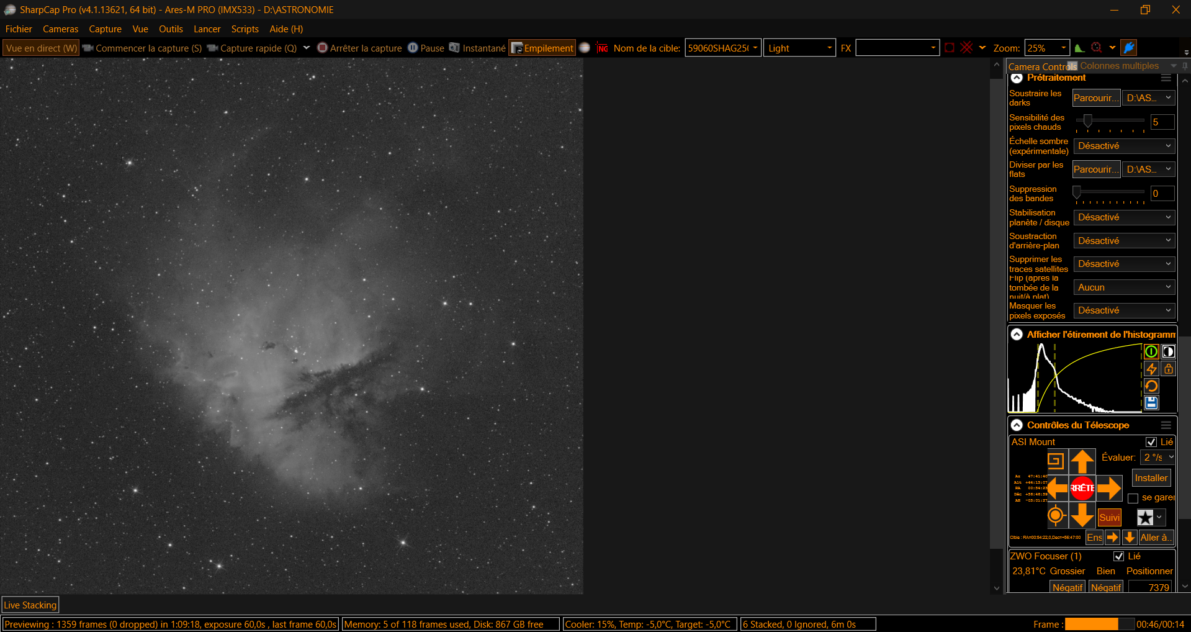Click the blue floppy disk save icon
This screenshot has height=632, width=1191.
[1151, 403]
